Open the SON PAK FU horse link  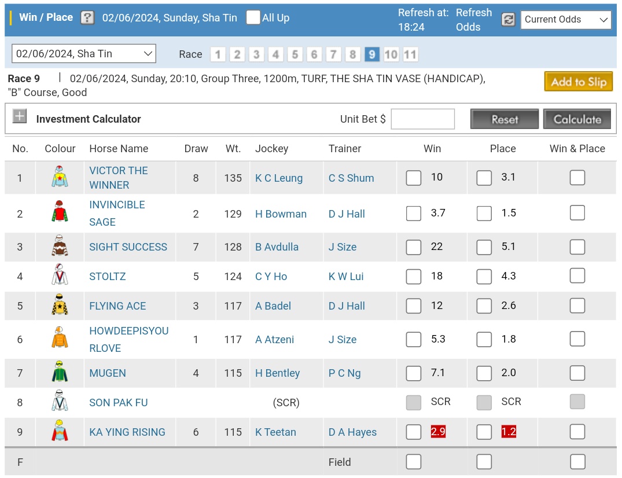click(119, 403)
